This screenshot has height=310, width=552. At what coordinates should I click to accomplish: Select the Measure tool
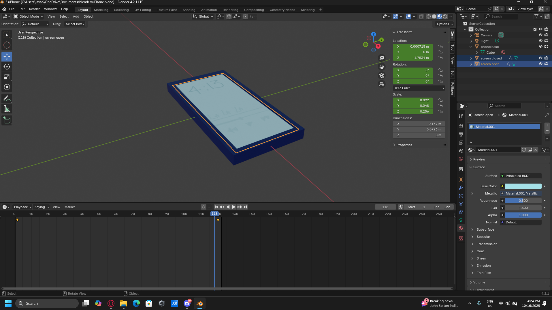[7, 109]
